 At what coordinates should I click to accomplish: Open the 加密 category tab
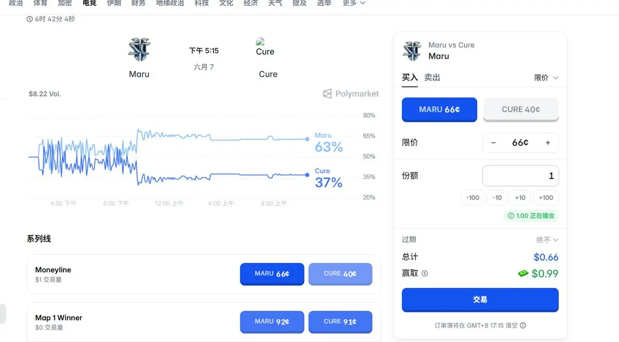pos(65,3)
